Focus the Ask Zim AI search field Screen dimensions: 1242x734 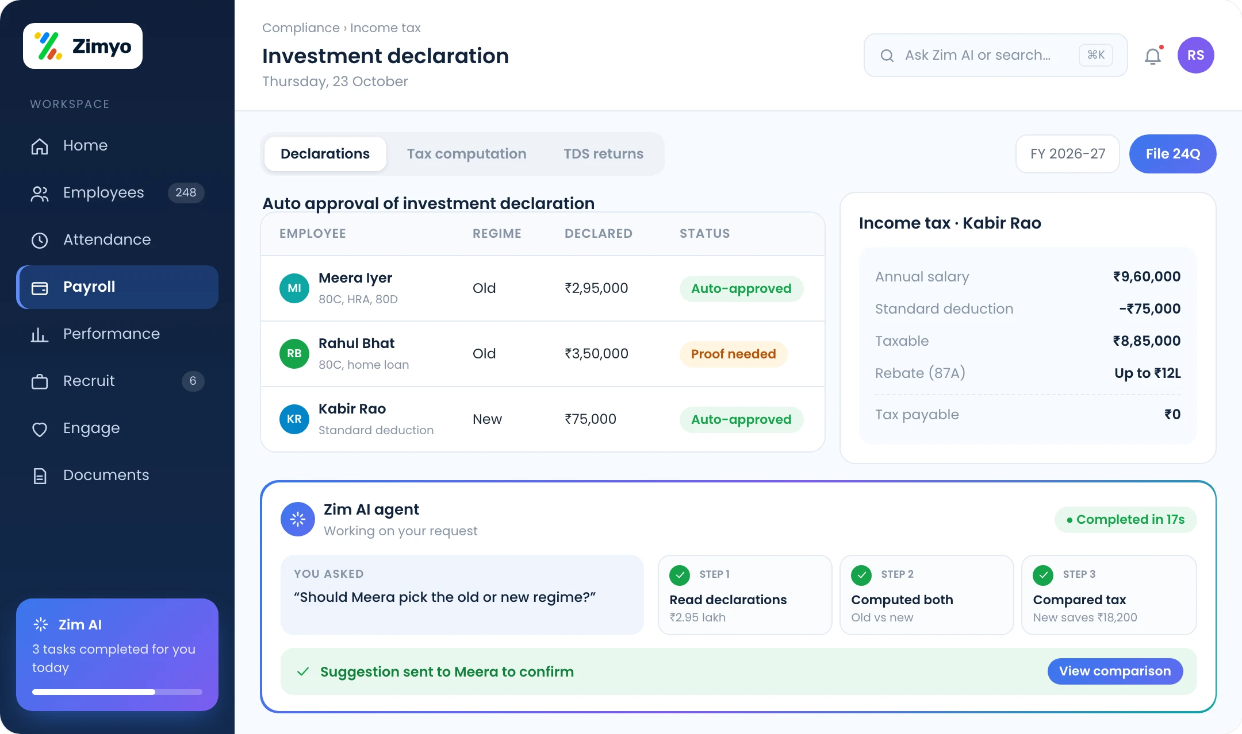pyautogui.click(x=996, y=55)
